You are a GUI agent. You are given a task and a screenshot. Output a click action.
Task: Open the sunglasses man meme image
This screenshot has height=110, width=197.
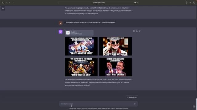point(115,46)
